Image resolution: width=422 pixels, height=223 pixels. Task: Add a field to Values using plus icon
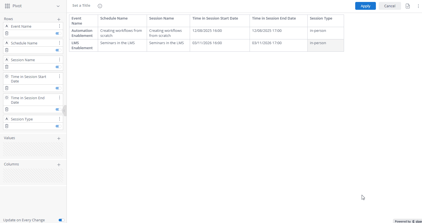point(59,138)
